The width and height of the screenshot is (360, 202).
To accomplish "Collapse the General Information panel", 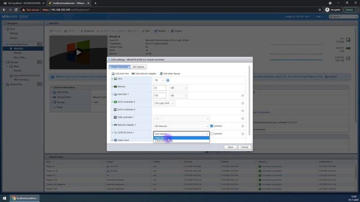I will coord(52,88).
